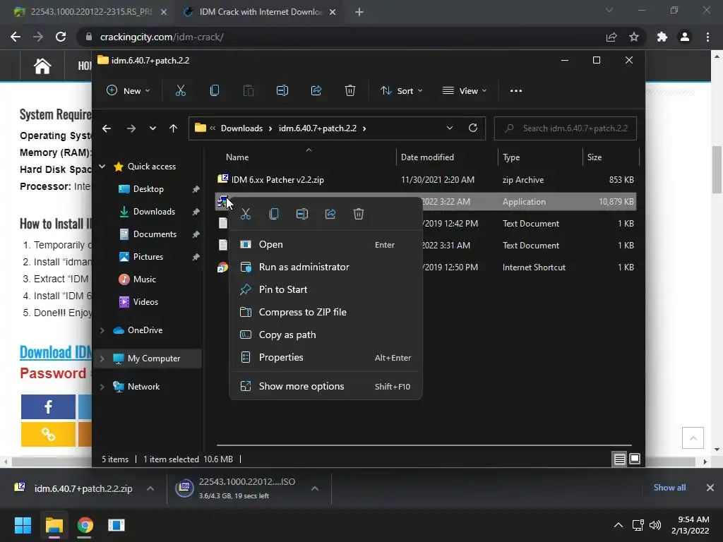Expand address bar history dropdown
723x542 pixels.
(x=450, y=128)
